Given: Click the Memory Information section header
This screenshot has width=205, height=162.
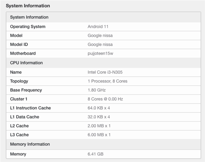Looking at the screenshot, I should pos(104,144).
